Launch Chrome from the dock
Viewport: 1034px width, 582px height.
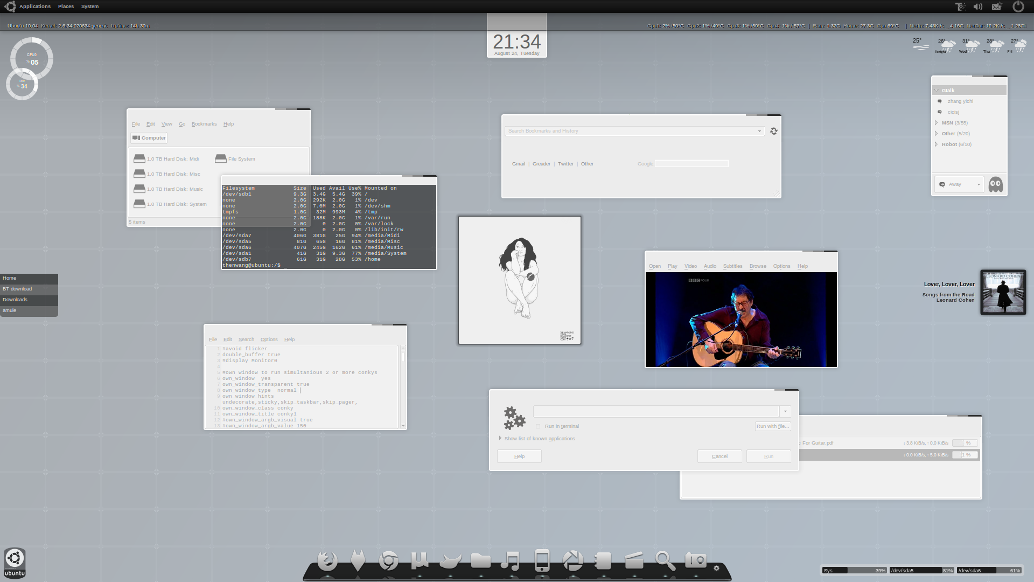point(388,560)
